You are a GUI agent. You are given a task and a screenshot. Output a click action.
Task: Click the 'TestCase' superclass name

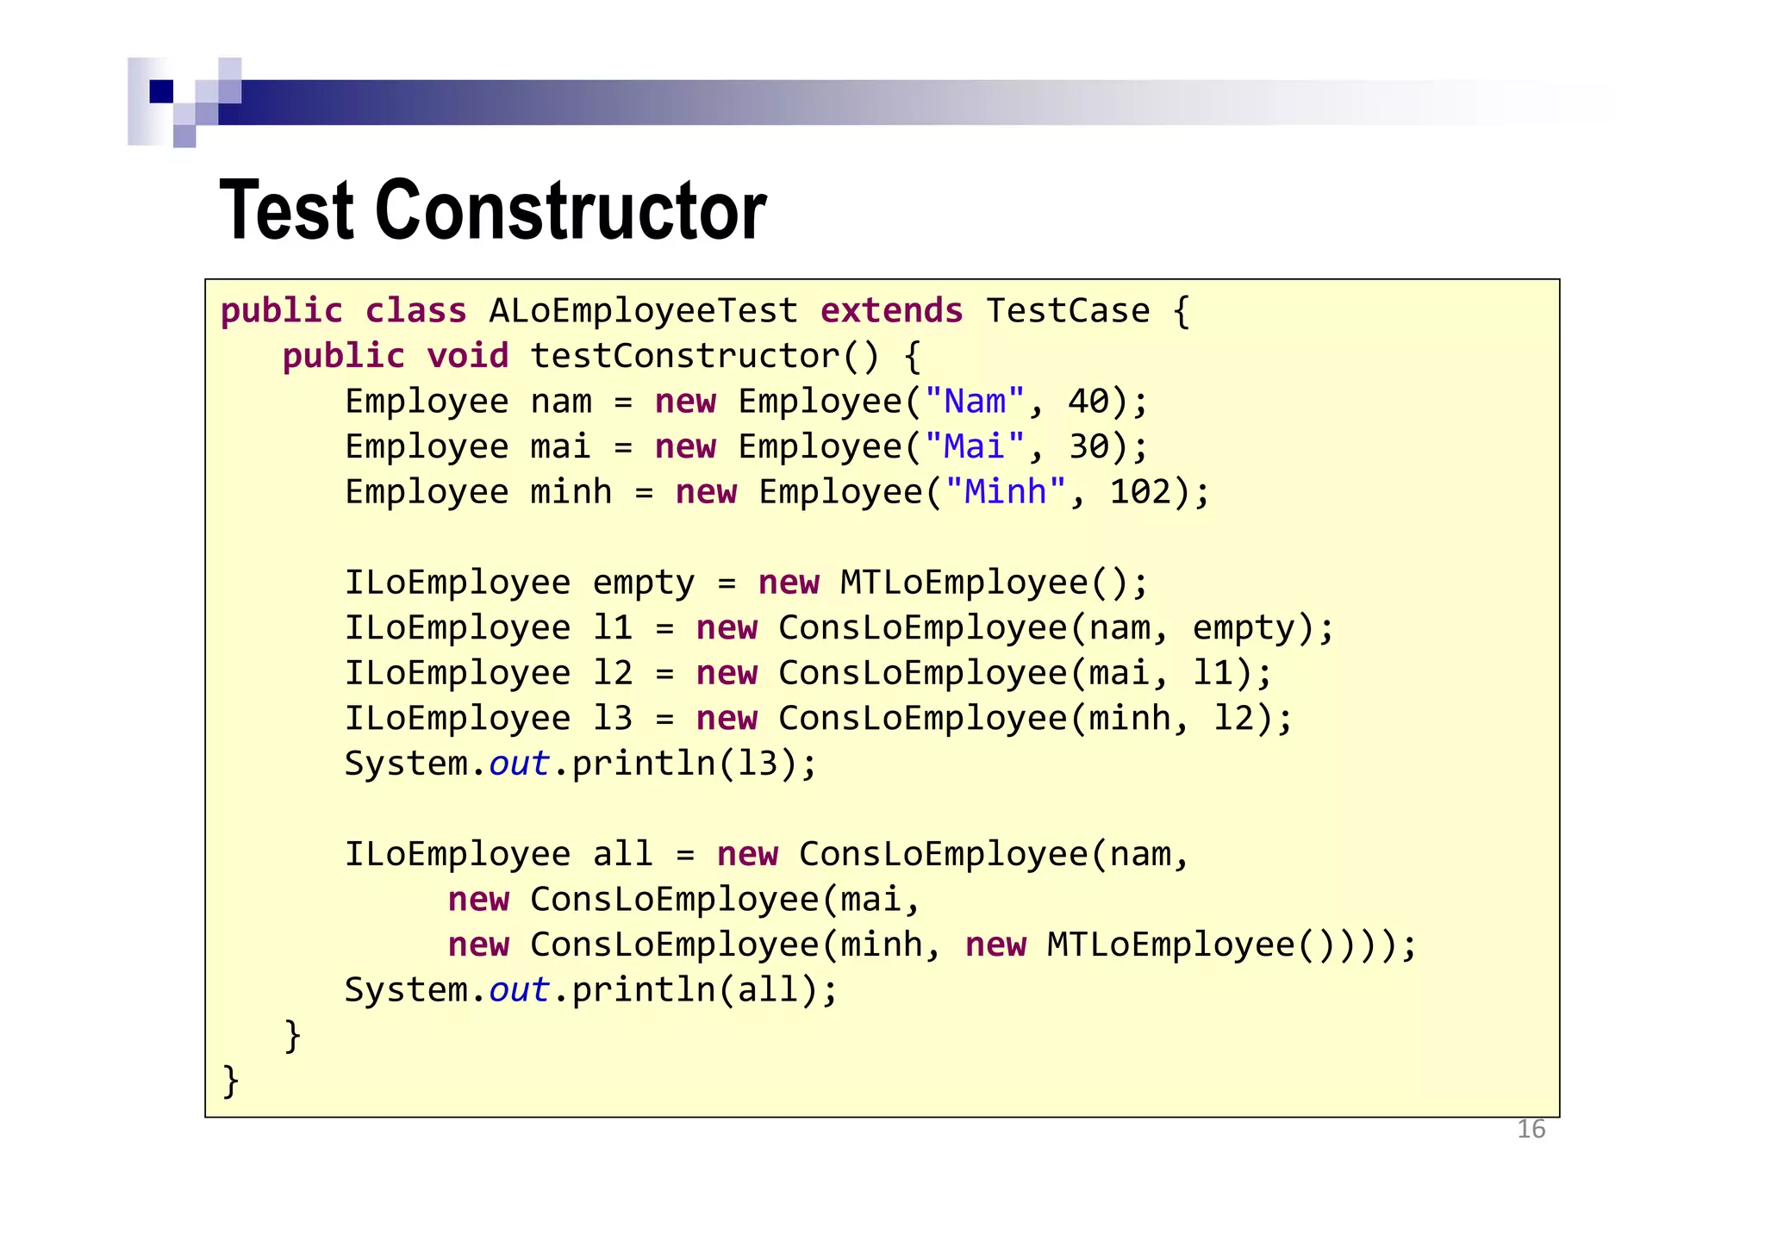tap(1068, 311)
